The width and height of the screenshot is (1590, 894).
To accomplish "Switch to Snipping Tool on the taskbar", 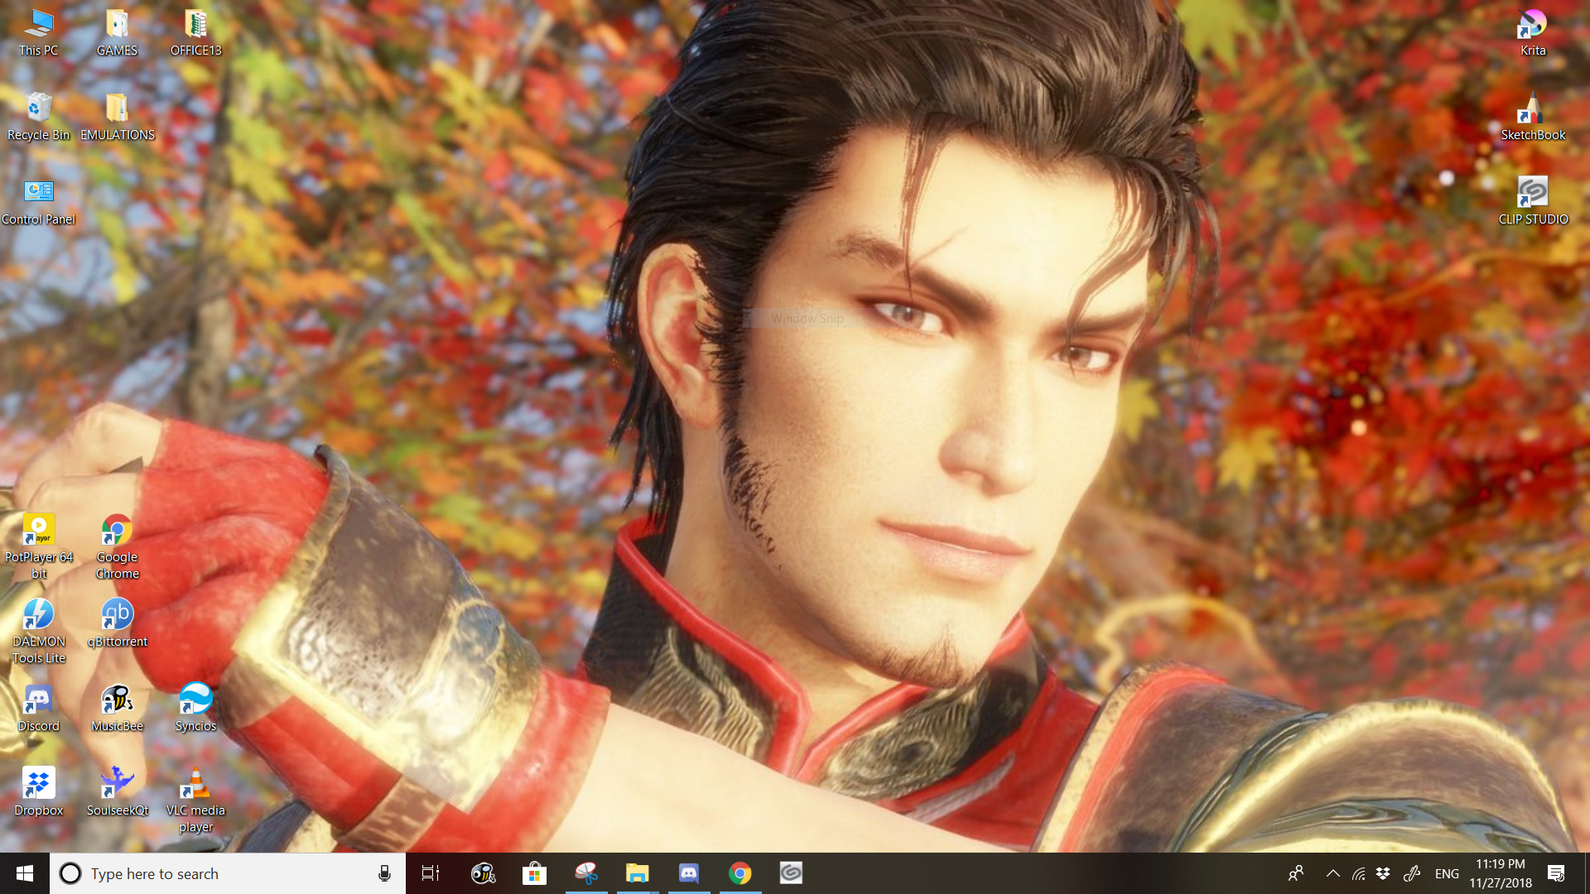I will tap(586, 873).
